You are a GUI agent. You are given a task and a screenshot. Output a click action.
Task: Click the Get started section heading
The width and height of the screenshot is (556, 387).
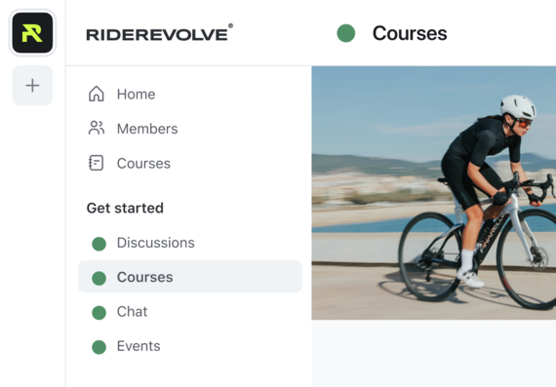(125, 208)
